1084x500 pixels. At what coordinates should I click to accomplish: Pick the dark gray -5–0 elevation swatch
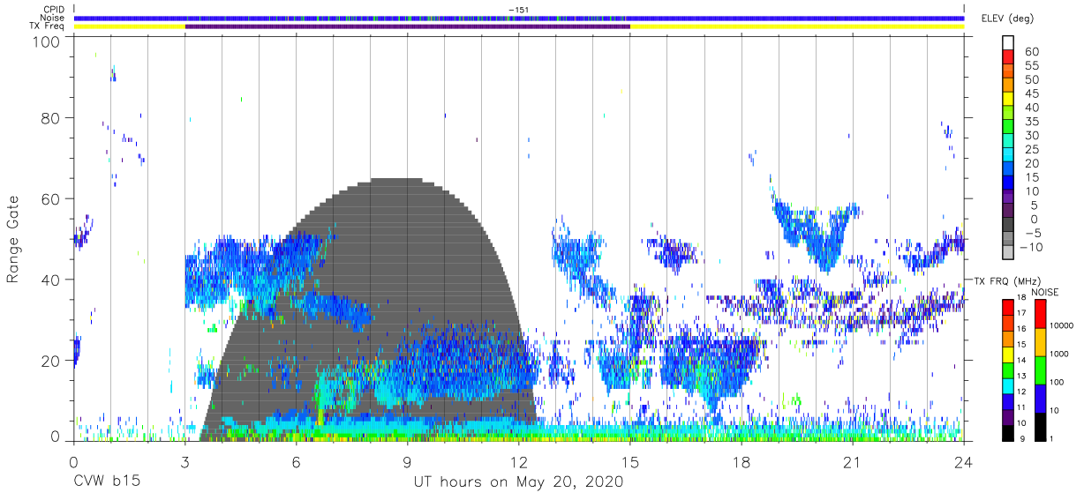point(1009,226)
